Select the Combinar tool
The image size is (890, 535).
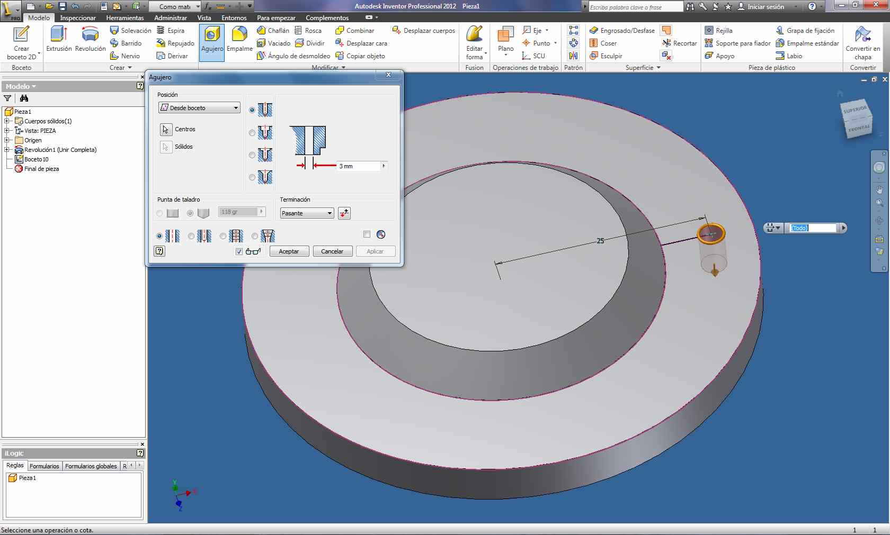pyautogui.click(x=354, y=31)
